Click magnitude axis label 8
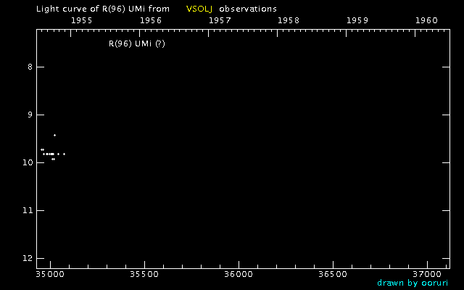Screen dimensions: 464x290 point(30,67)
